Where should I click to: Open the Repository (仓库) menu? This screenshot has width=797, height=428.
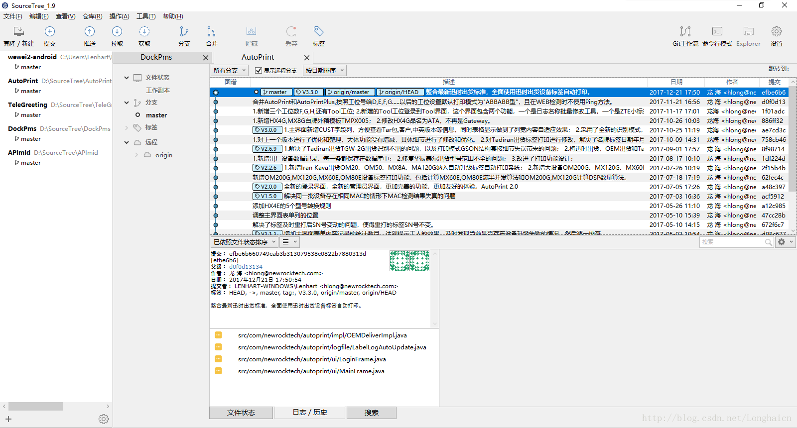click(92, 16)
